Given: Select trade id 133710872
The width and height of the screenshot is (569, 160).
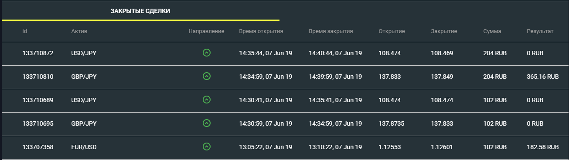Looking at the screenshot, I should tap(38, 53).
